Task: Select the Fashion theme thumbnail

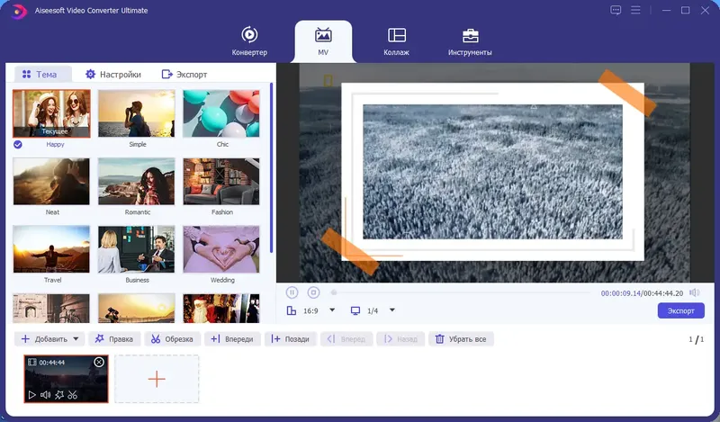Action: 221,182
